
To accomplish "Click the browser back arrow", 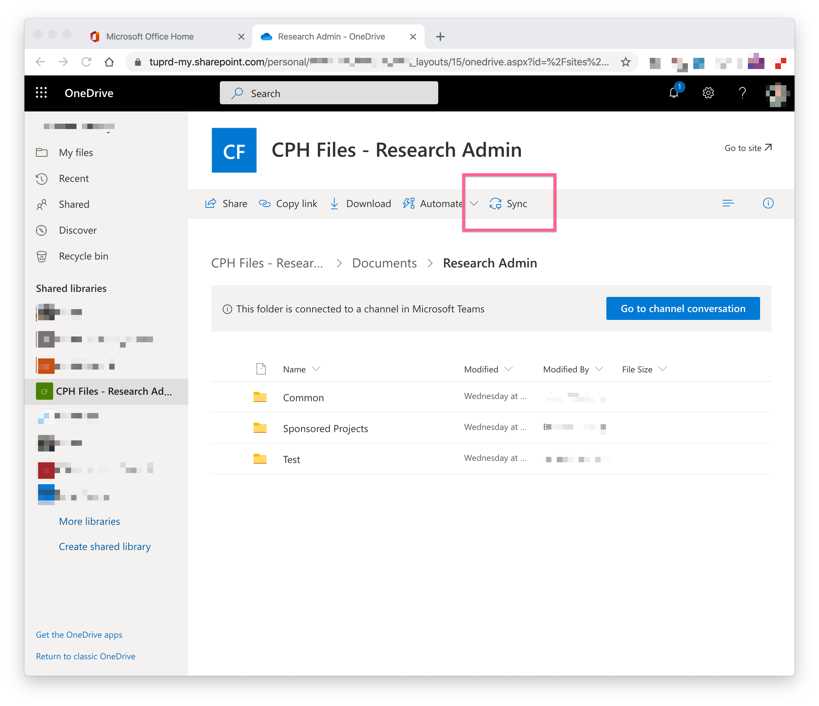I will pos(40,62).
